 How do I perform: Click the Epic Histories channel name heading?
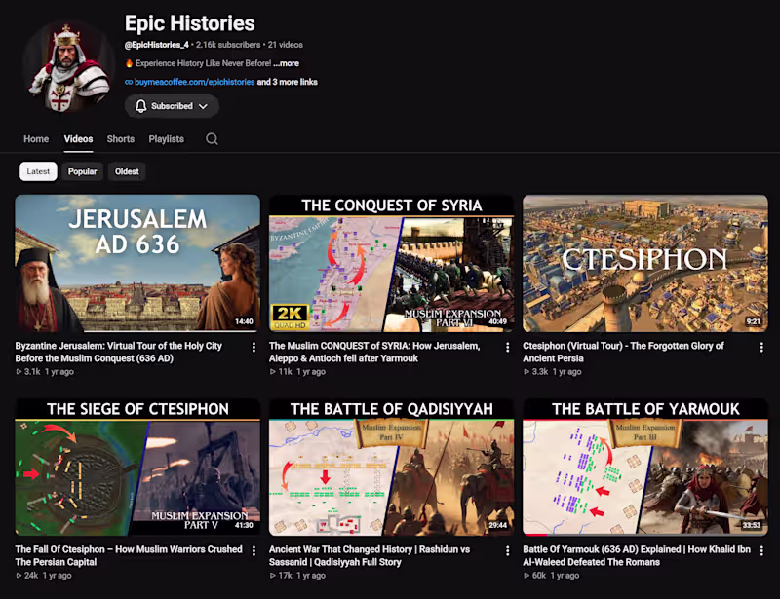[x=189, y=22]
